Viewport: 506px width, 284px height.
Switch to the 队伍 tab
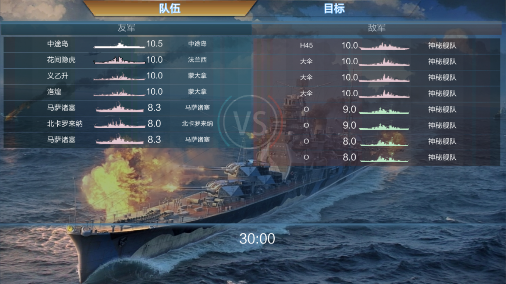pos(170,8)
